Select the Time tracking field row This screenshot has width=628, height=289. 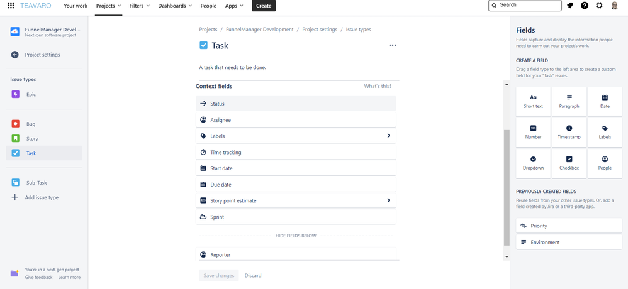click(x=296, y=152)
